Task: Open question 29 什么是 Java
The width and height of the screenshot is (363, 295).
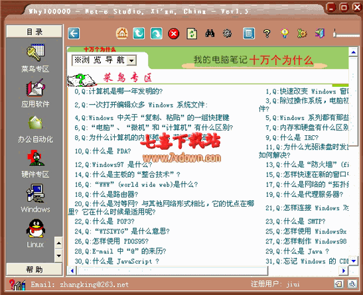Action: click(297, 251)
